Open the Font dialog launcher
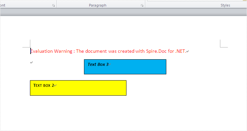Viewport: 247px width, 131px height. pyautogui.click(x=54, y=6)
